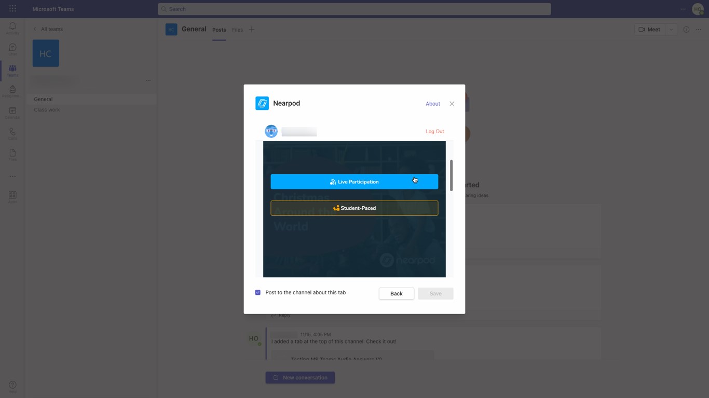Show more apps ellipsis in left rail
709x398 pixels.
(x=12, y=176)
